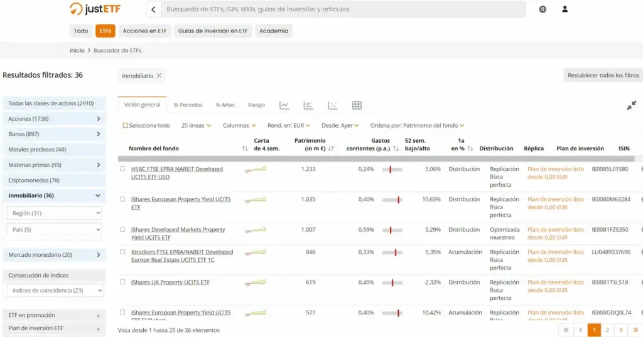Switch to line chart view icon
Screen dimensions: 643x337
[x=284, y=105]
